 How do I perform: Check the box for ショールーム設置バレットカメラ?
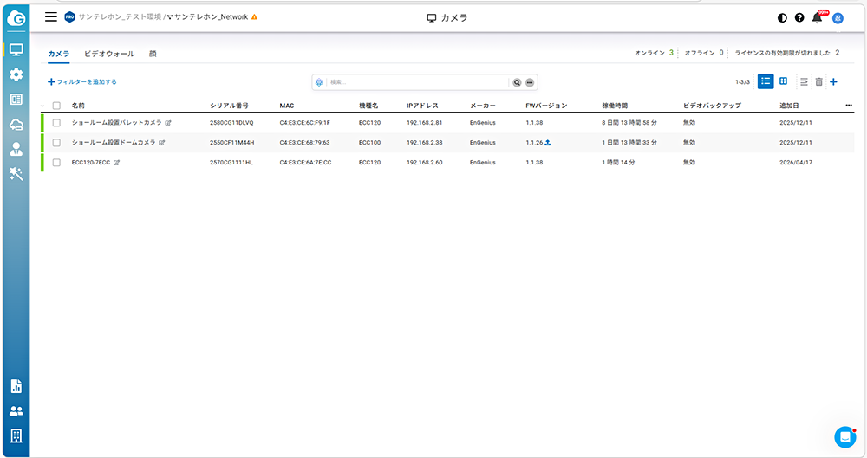click(56, 123)
